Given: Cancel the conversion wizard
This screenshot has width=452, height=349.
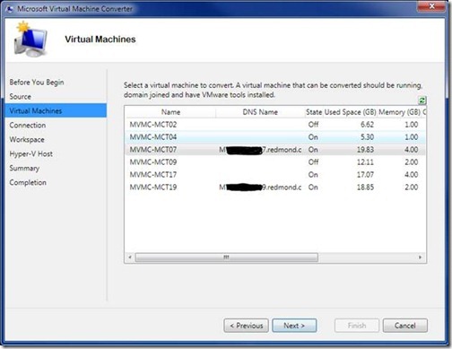Looking at the screenshot, I should [405, 326].
